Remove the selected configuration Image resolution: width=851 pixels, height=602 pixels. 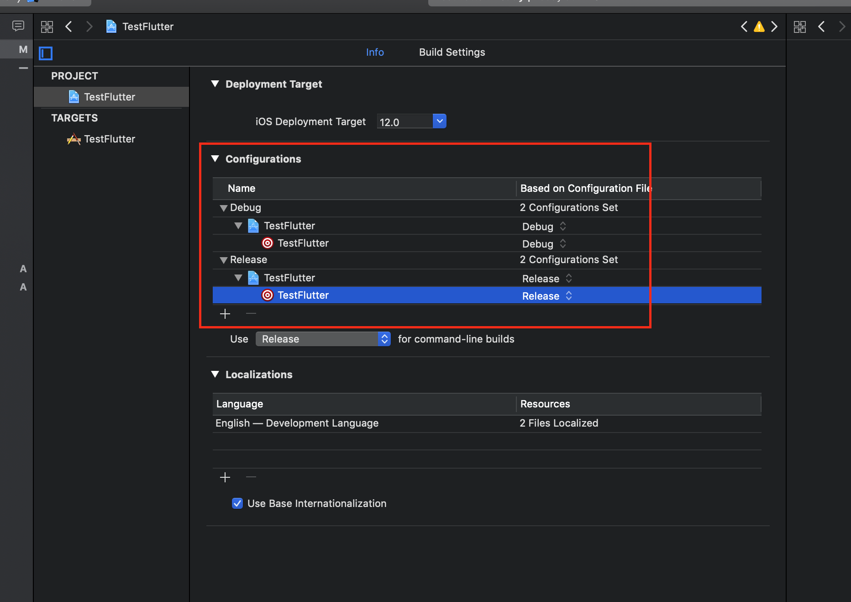pos(251,313)
